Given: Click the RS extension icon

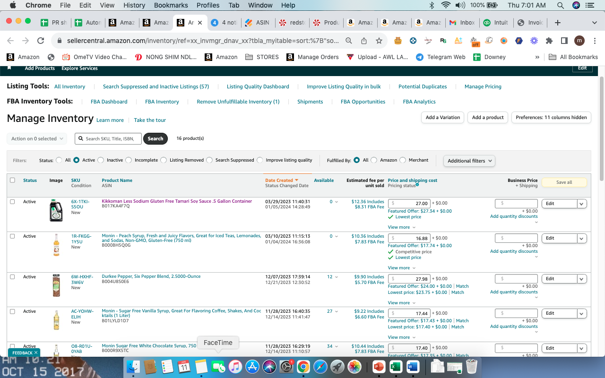Looking at the screenshot, I should (x=443, y=41).
